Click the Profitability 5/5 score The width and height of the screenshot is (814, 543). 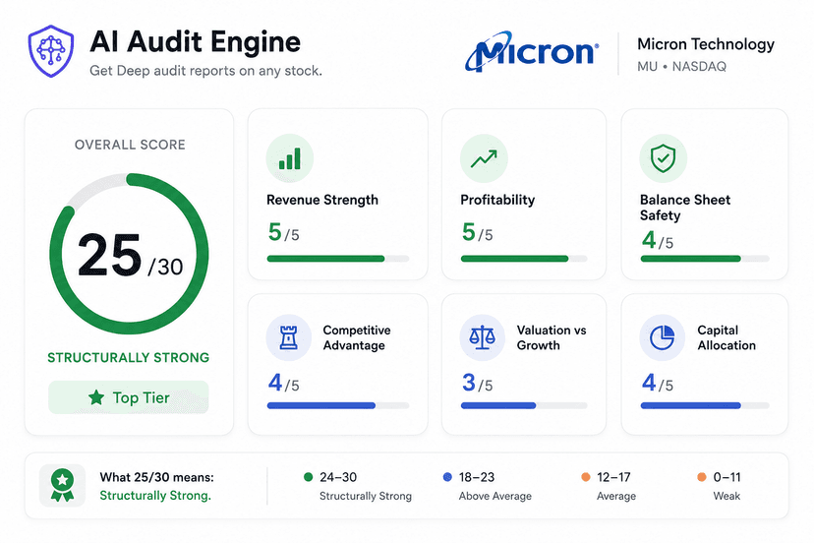478,232
